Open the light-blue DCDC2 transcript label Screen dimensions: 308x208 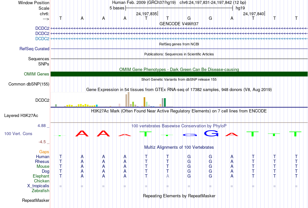pyautogui.click(x=42, y=39)
